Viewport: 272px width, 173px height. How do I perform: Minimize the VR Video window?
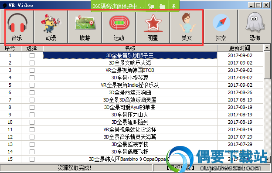[x=251, y=5]
